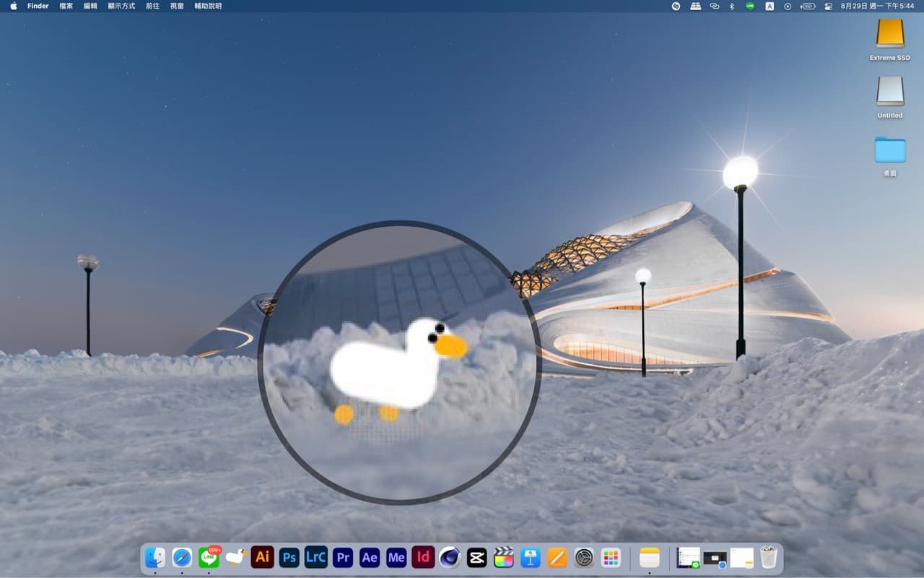Launch Cinema 4D from the dock

click(x=450, y=557)
